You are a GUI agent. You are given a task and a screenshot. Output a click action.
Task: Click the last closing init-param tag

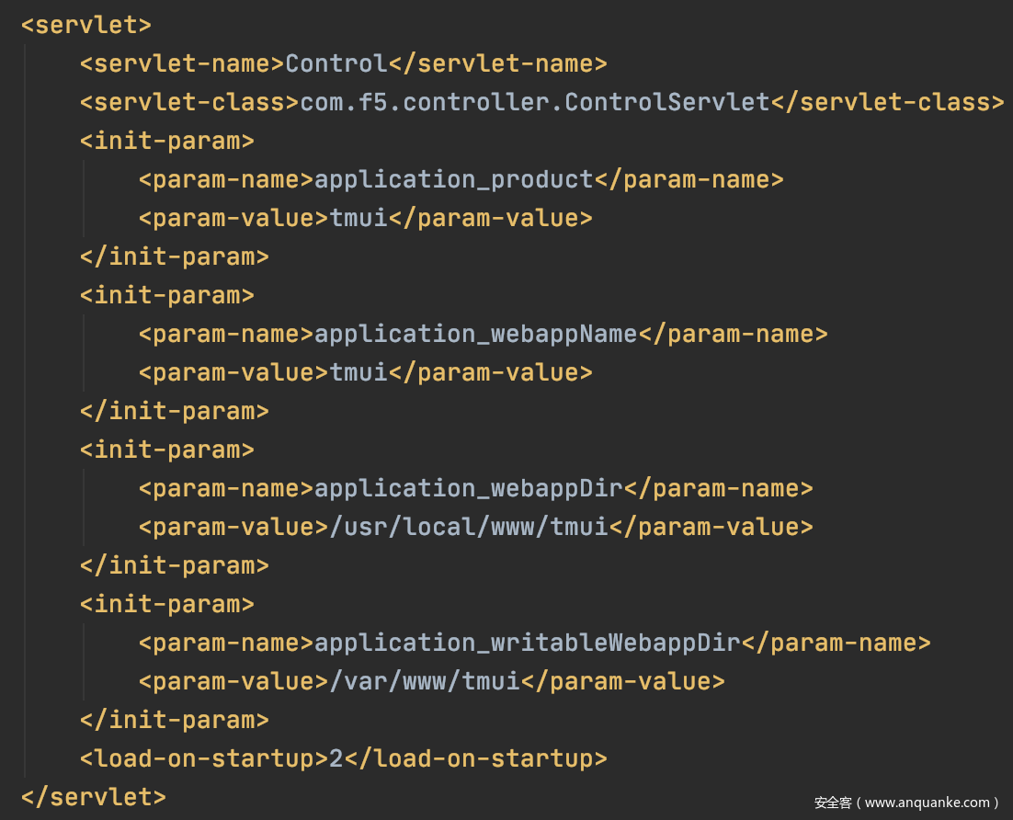click(174, 720)
